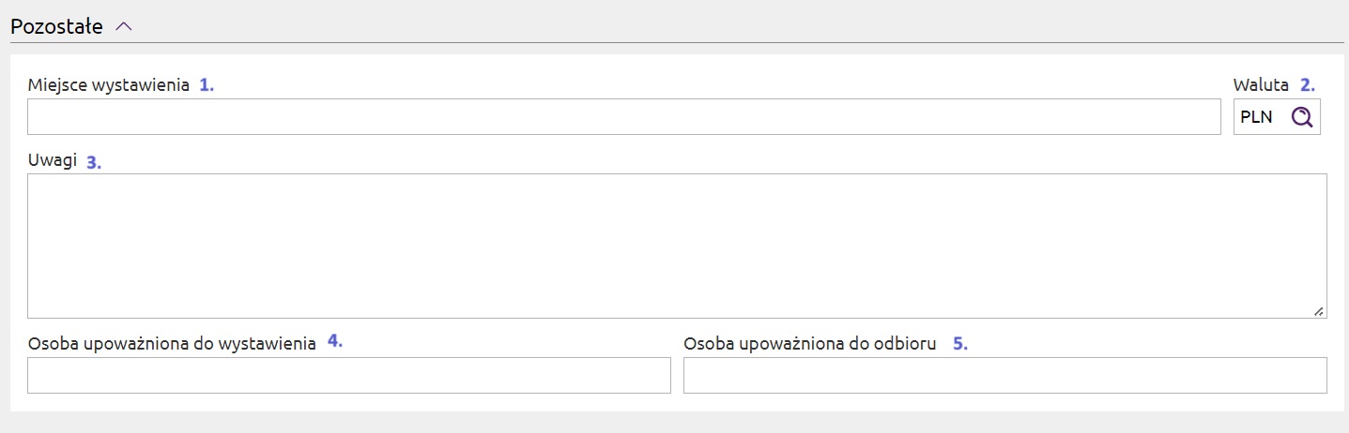
Task: Click the Waluta label
Action: pyautogui.click(x=1261, y=85)
